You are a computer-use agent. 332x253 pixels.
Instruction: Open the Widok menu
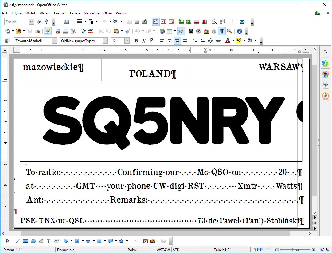[x=31, y=13]
